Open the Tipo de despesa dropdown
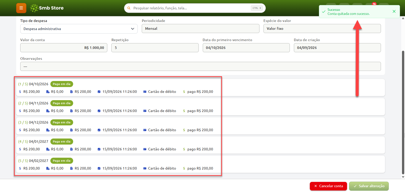405x193 pixels. (79, 29)
